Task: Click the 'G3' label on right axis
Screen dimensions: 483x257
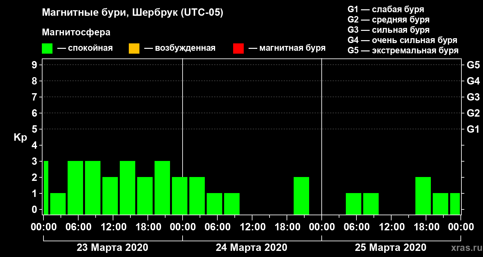Action: (x=473, y=97)
